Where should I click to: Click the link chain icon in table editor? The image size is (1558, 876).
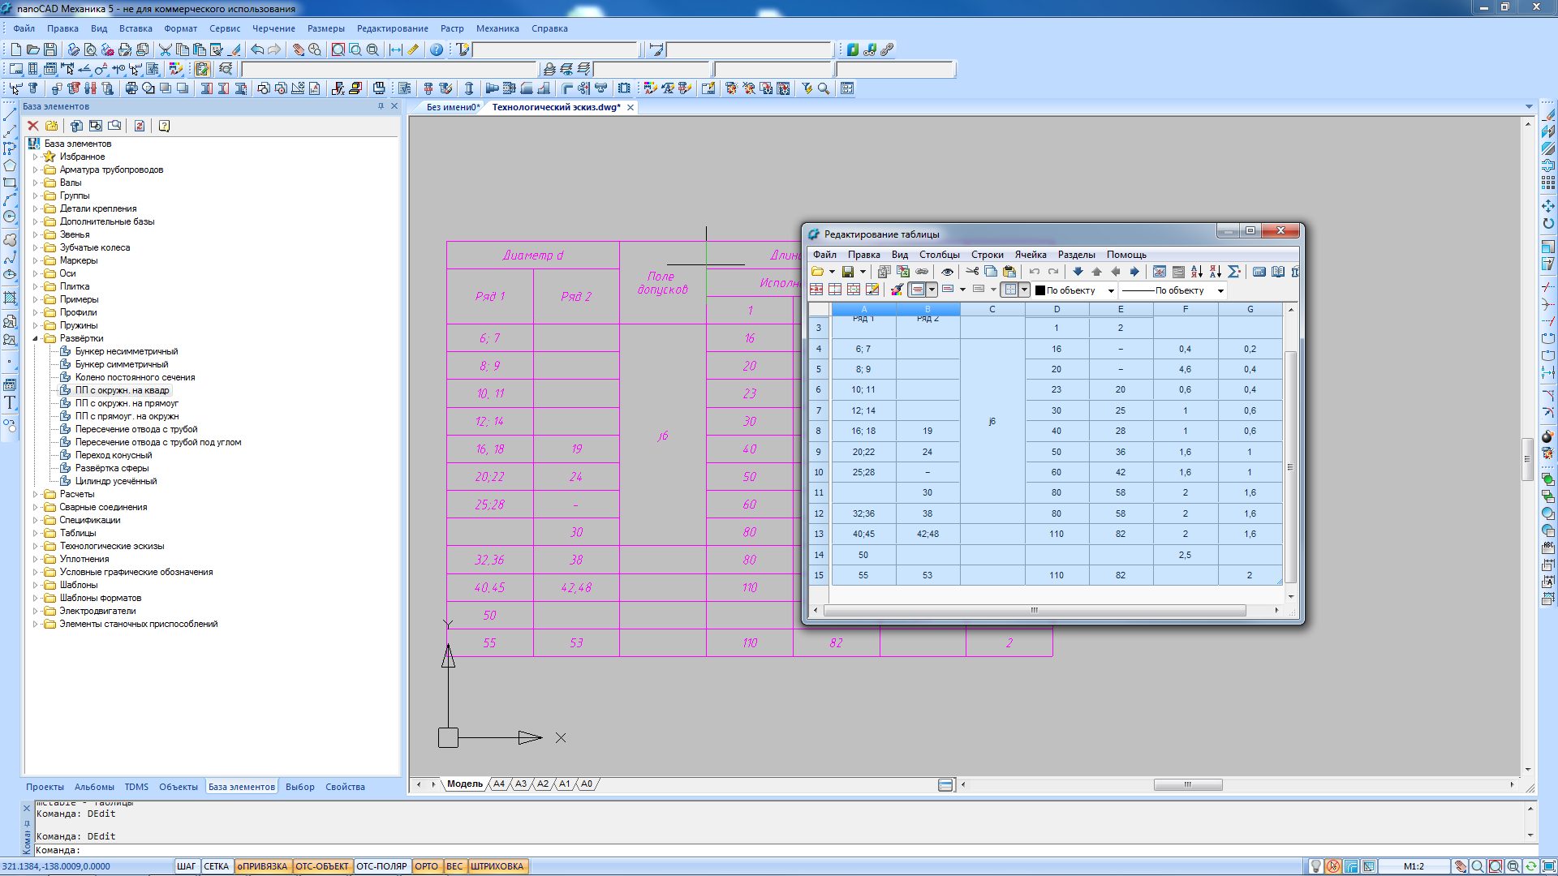[922, 272]
